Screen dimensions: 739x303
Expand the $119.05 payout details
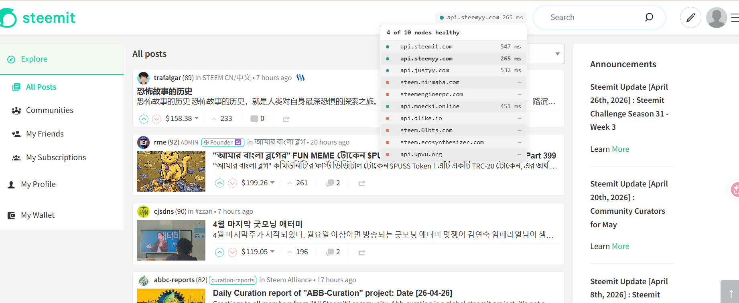point(258,252)
